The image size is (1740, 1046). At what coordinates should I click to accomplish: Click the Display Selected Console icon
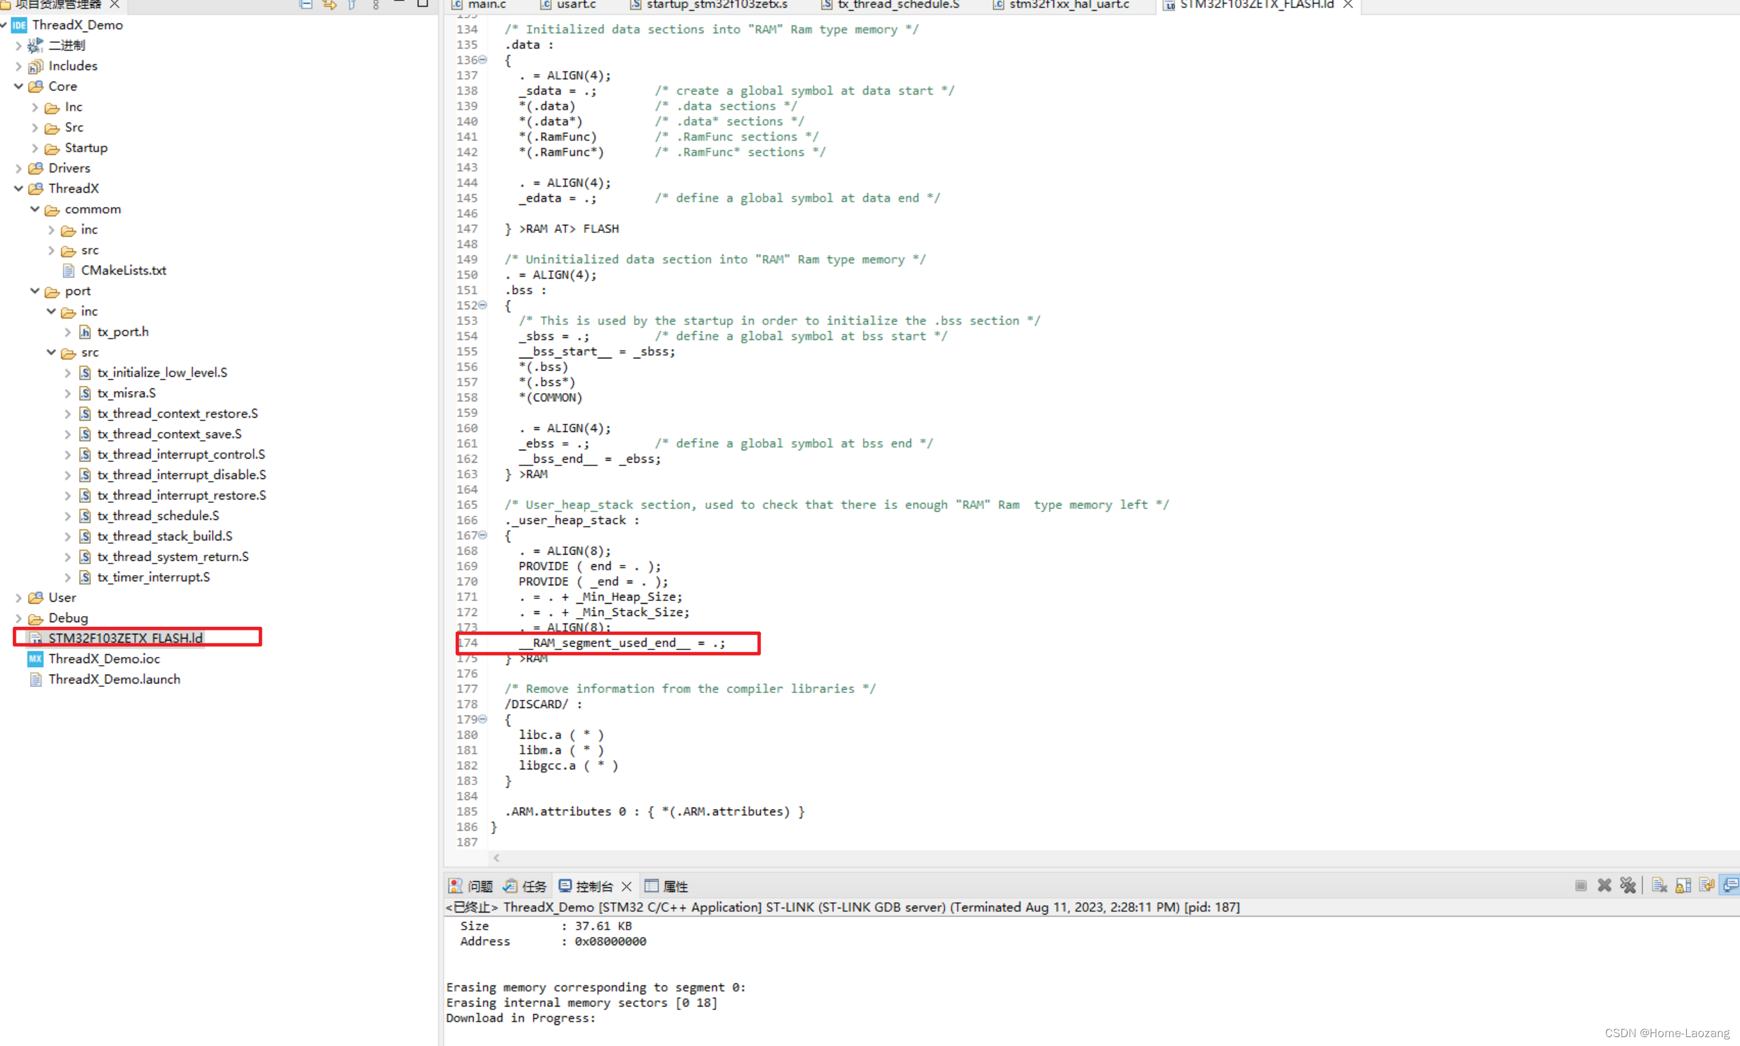1730,885
